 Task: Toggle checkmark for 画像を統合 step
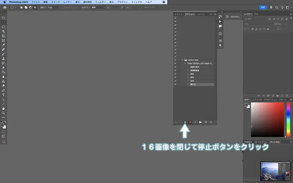(x=175, y=67)
